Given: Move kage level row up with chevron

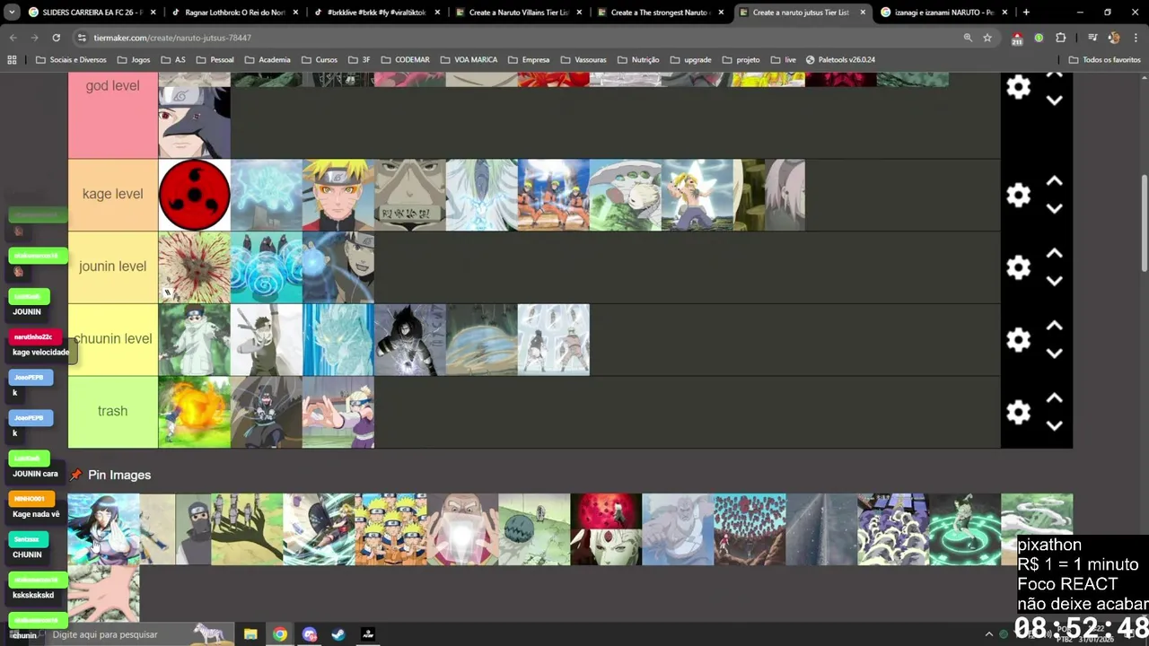Looking at the screenshot, I should [x=1055, y=181].
